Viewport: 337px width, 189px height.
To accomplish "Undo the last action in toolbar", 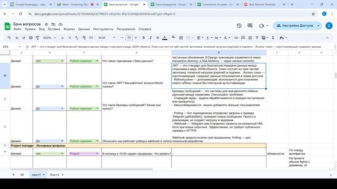I will [x=17, y=38].
